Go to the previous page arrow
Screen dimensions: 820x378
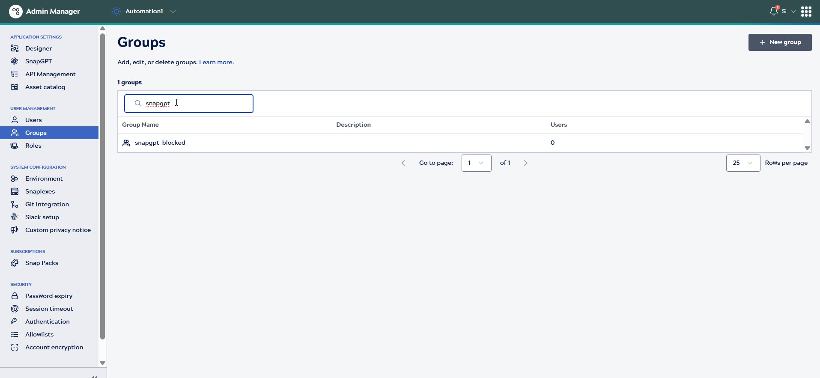tap(403, 163)
